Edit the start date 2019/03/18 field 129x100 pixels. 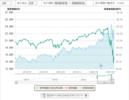62,3
